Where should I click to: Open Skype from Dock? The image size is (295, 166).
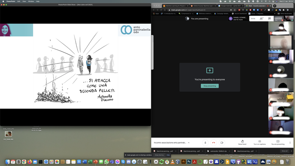[x=123, y=162]
